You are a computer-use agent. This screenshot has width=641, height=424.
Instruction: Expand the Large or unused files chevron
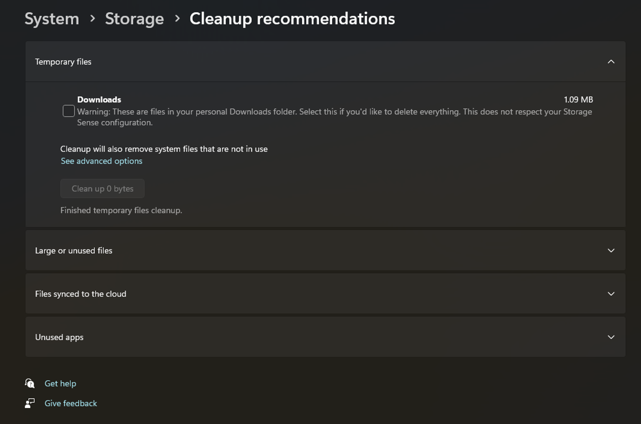click(x=611, y=251)
